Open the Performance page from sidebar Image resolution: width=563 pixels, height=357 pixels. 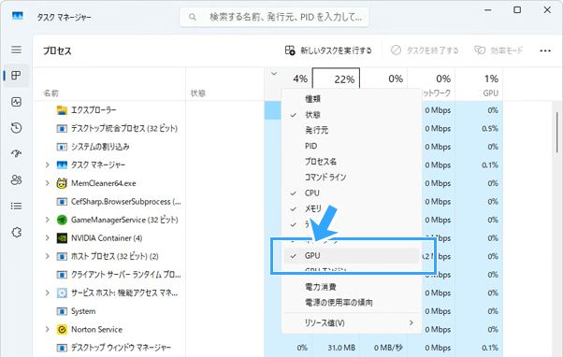coord(16,102)
